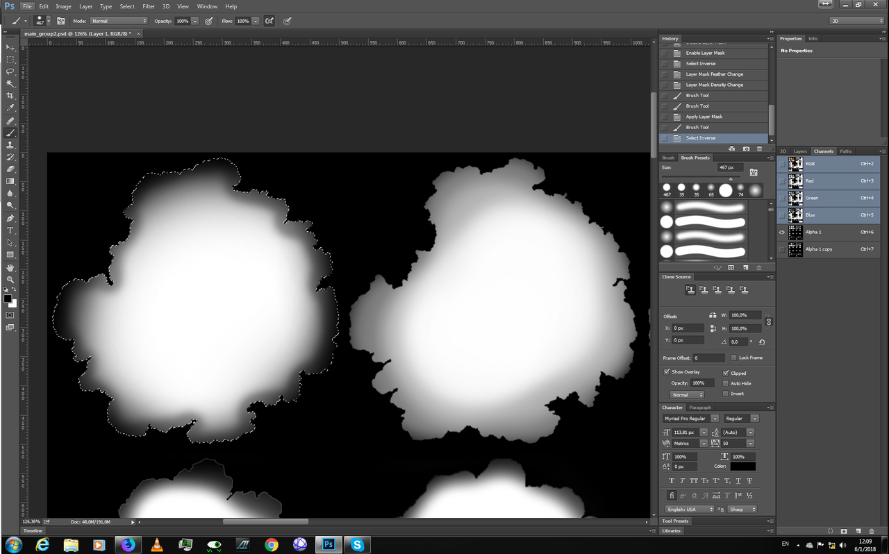Enable airbrush-style build-up effects
The width and height of the screenshot is (889, 554).
coord(269,21)
